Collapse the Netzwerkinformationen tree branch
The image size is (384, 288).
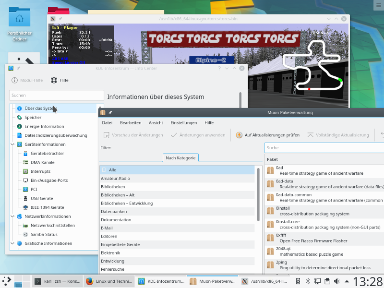click(12, 216)
